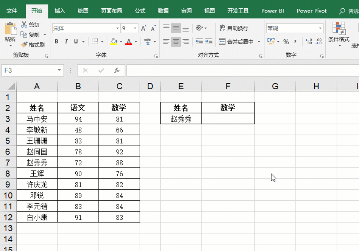
Task: Open the font size 9 dropdown
Action: point(135,28)
